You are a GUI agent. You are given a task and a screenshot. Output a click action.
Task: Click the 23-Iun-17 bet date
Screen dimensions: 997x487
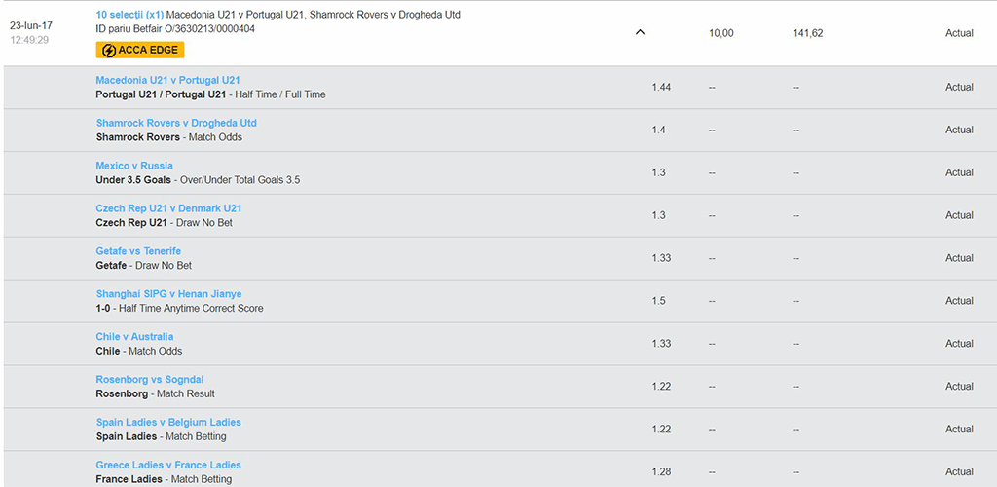pos(31,26)
